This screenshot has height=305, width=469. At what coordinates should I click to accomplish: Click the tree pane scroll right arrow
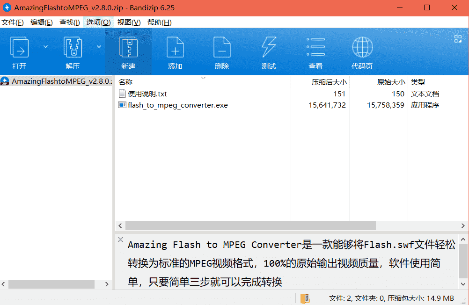click(x=107, y=284)
